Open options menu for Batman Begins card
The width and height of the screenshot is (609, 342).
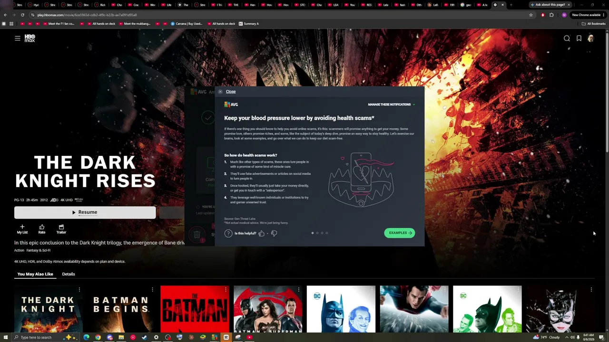coord(152,289)
